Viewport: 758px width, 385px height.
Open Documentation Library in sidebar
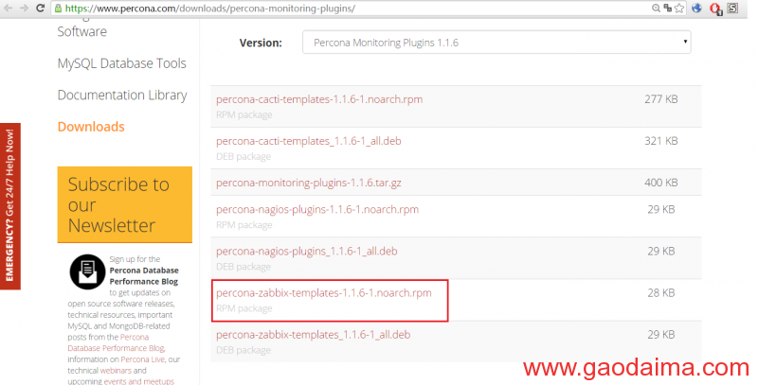pyautogui.click(x=122, y=95)
